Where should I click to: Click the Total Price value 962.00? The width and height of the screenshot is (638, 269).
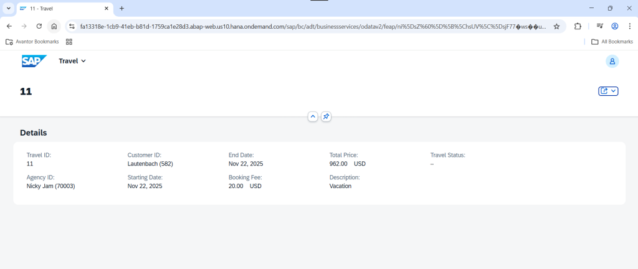(338, 164)
